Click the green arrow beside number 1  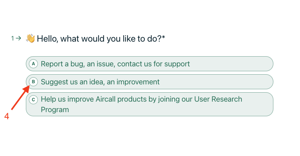coord(18,38)
